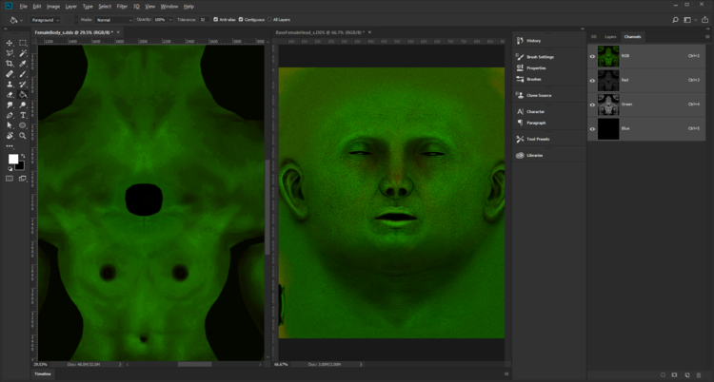Open the Image menu
This screenshot has height=382, width=714.
click(53, 7)
